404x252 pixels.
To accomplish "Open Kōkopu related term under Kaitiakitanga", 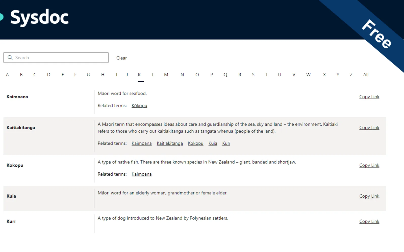I will (196, 143).
